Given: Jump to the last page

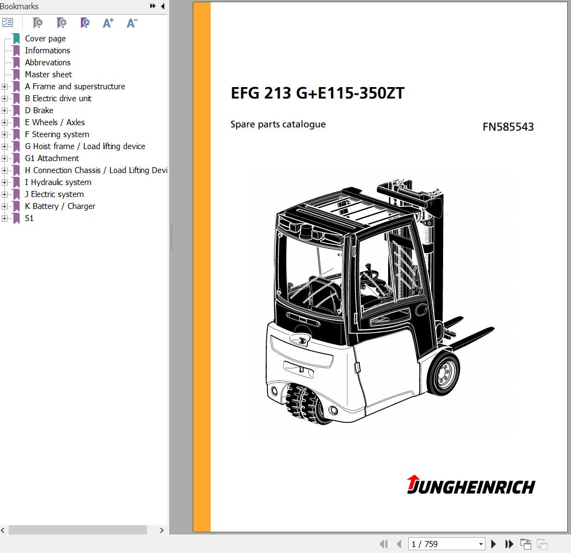Looking at the screenshot, I should coord(509,544).
